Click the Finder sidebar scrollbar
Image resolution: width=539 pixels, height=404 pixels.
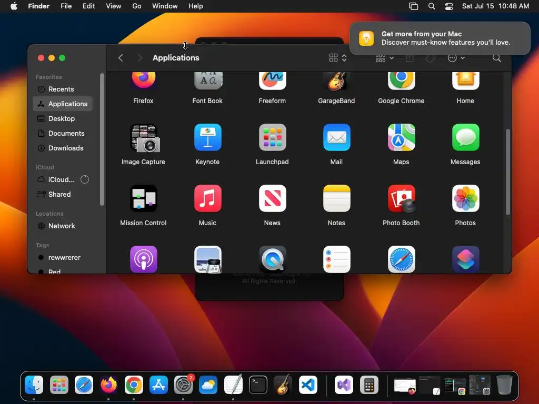[x=102, y=139]
